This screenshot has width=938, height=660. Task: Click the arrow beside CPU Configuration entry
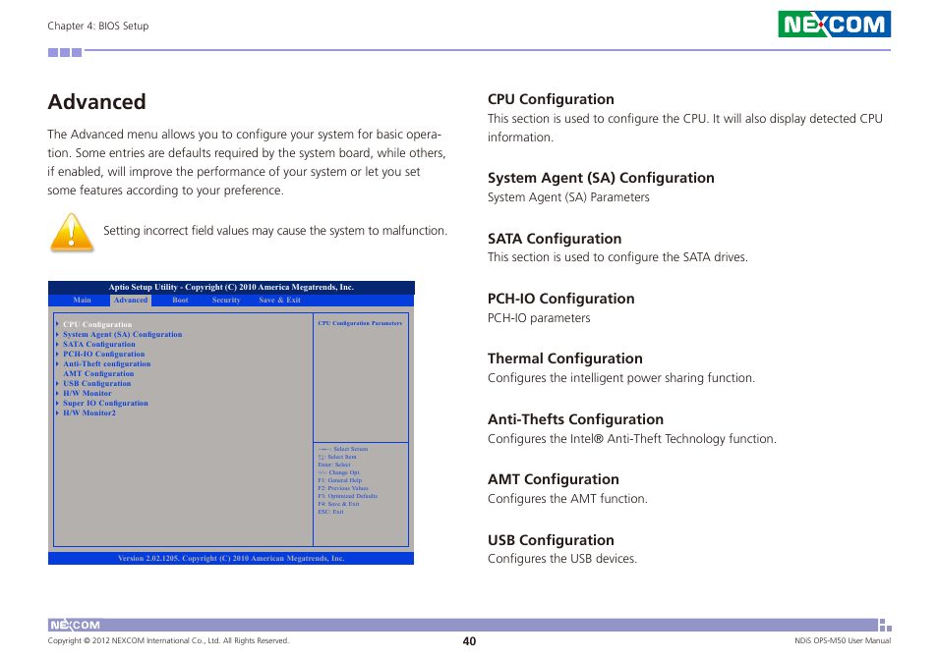(57, 324)
